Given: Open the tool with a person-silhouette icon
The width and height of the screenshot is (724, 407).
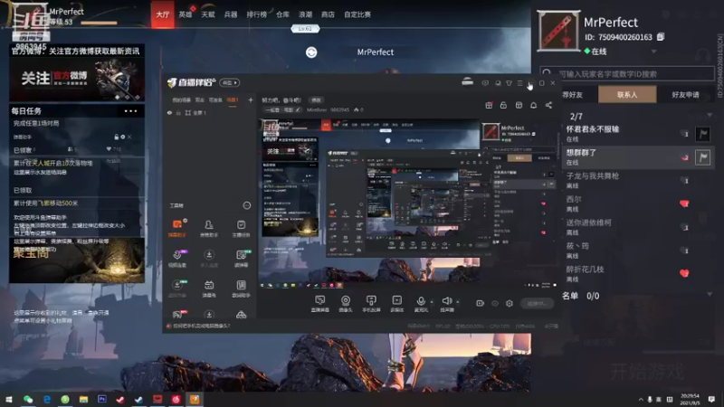Looking at the screenshot, I should pos(209,228).
